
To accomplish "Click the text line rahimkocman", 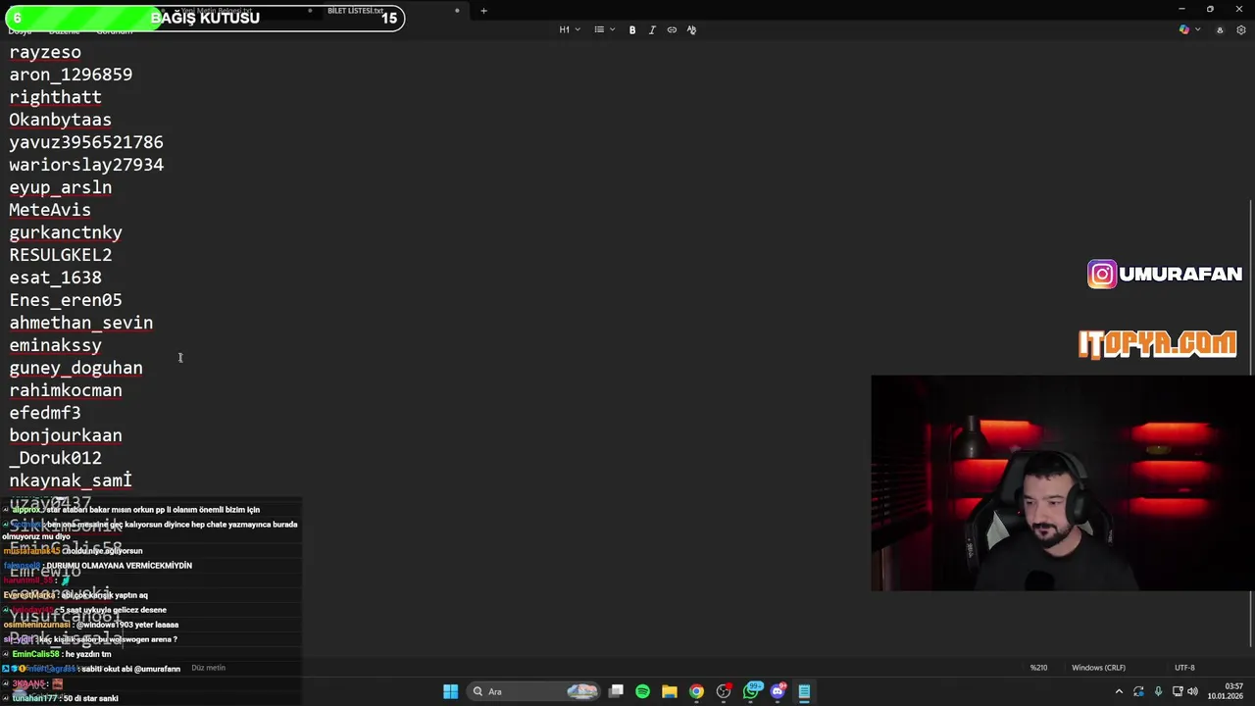I will pyautogui.click(x=66, y=390).
